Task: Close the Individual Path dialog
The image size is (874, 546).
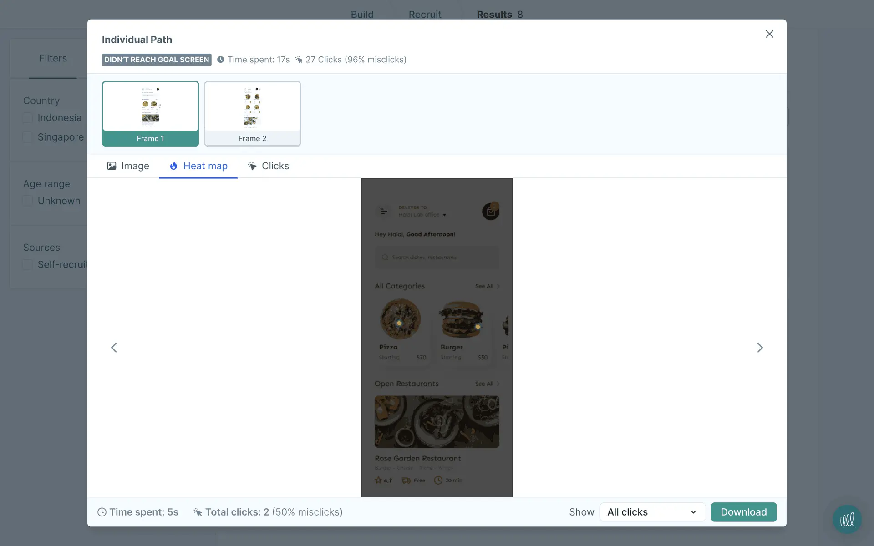Action: (769, 34)
